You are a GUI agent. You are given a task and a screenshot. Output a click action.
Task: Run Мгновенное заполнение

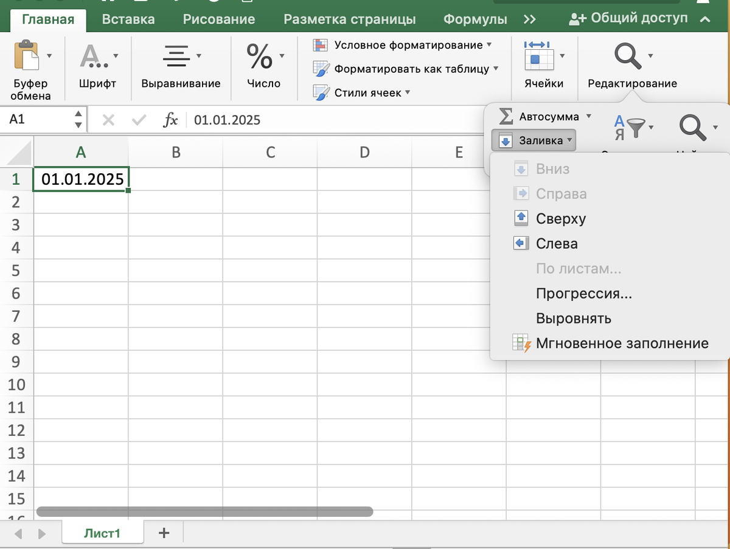point(610,344)
